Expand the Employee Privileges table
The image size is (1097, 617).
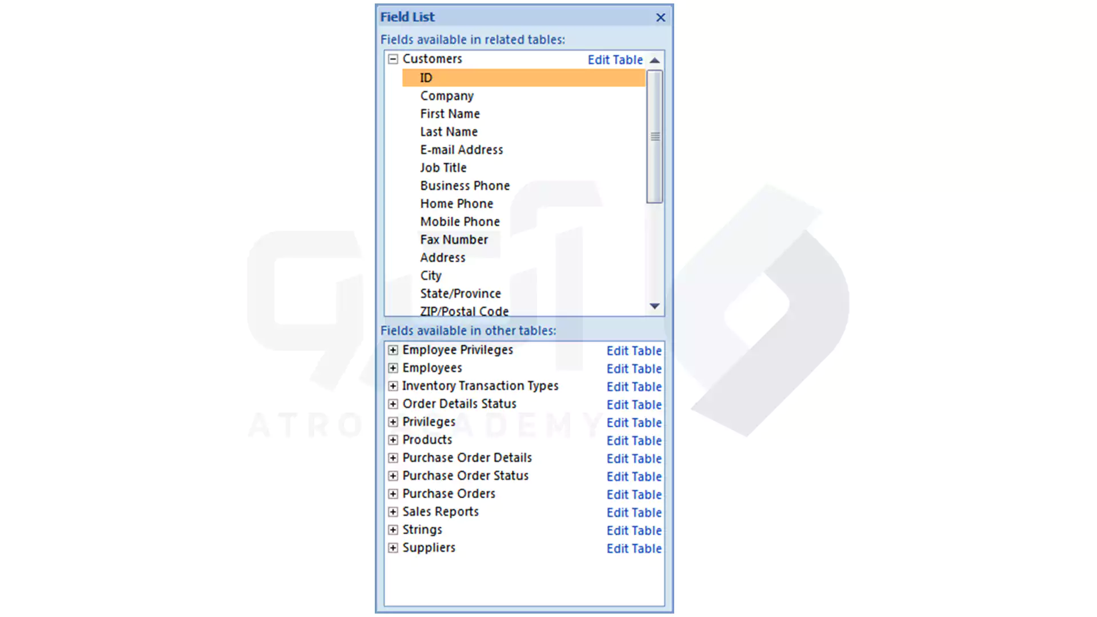point(393,349)
